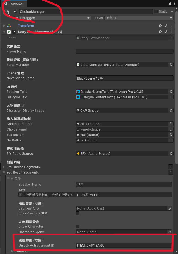Open object picker for Yes Button field

tap(171, 135)
